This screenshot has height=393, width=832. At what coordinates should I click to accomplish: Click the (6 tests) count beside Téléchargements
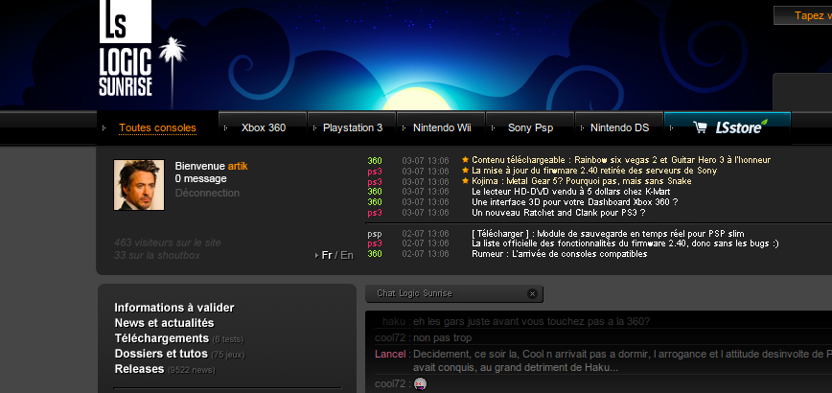(228, 339)
